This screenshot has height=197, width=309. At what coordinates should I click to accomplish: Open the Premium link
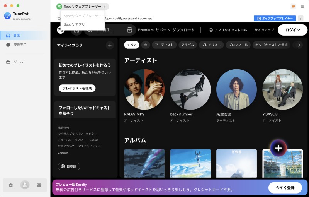click(x=146, y=30)
